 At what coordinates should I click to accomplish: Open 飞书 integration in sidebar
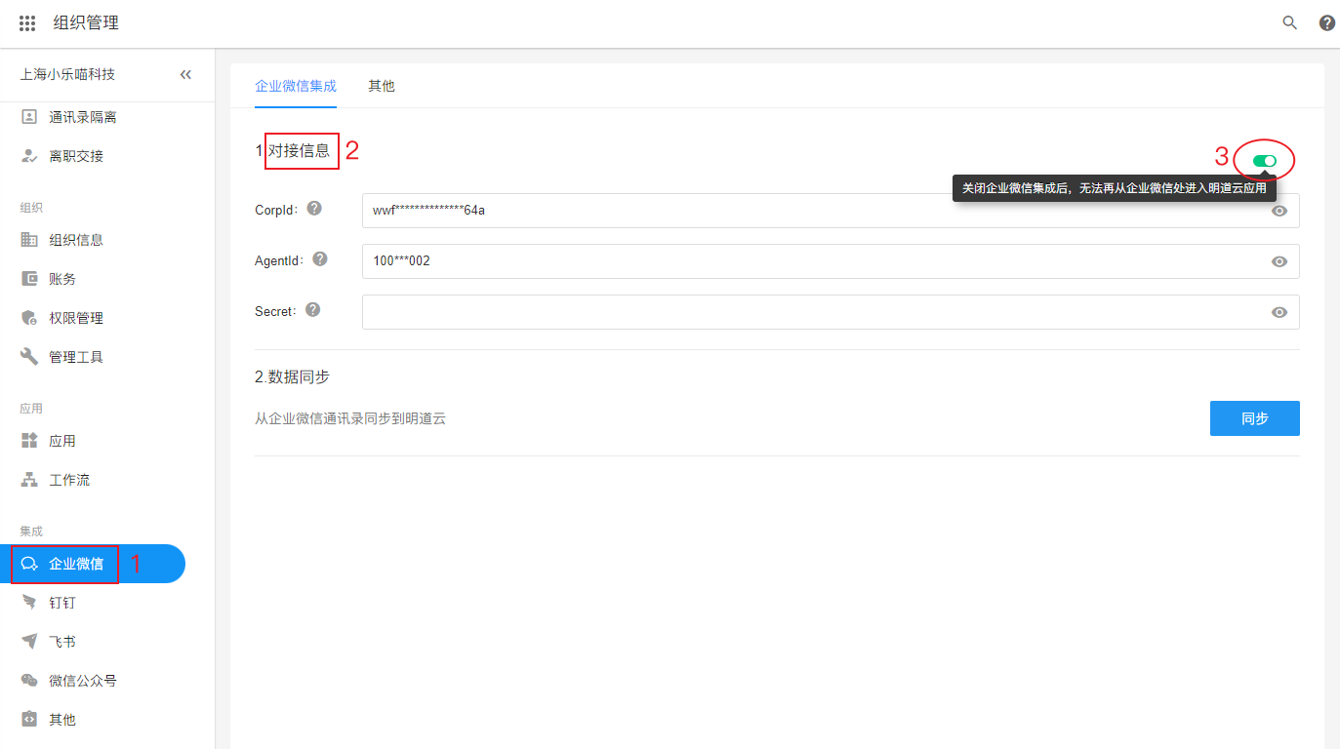pos(62,642)
